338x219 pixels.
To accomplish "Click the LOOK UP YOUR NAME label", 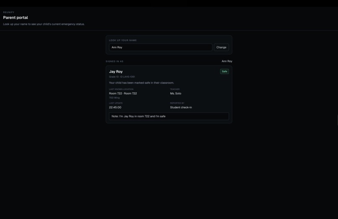I will 122,40.
